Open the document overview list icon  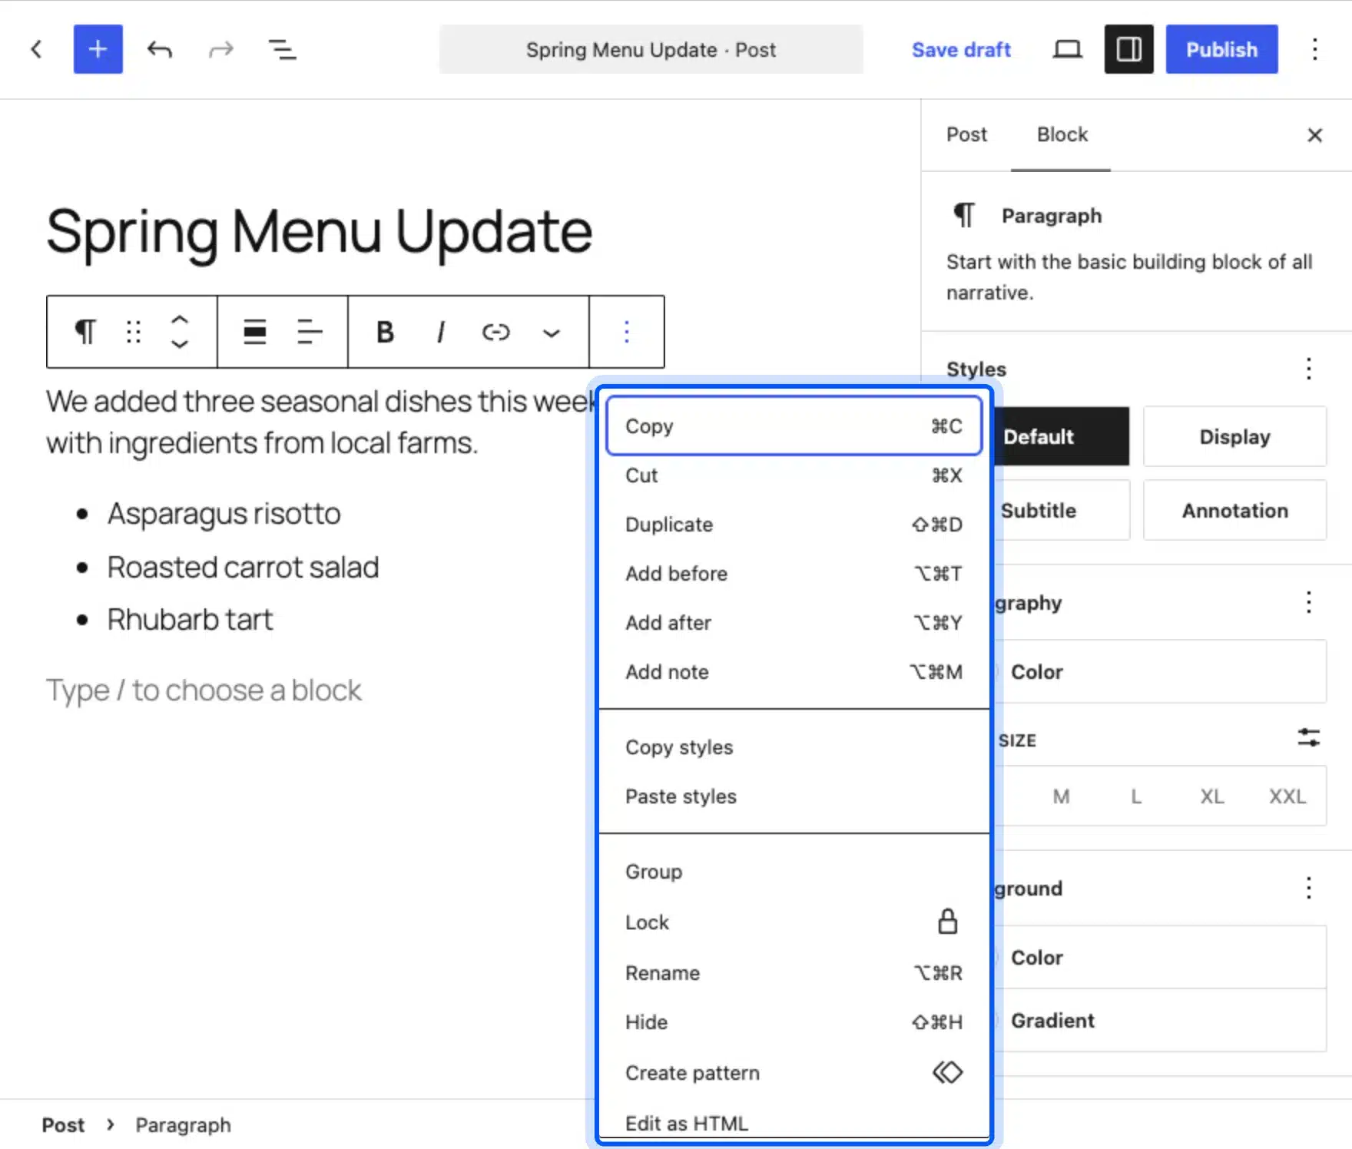(x=282, y=50)
